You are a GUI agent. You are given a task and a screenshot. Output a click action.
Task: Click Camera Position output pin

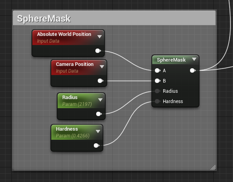(100, 81)
